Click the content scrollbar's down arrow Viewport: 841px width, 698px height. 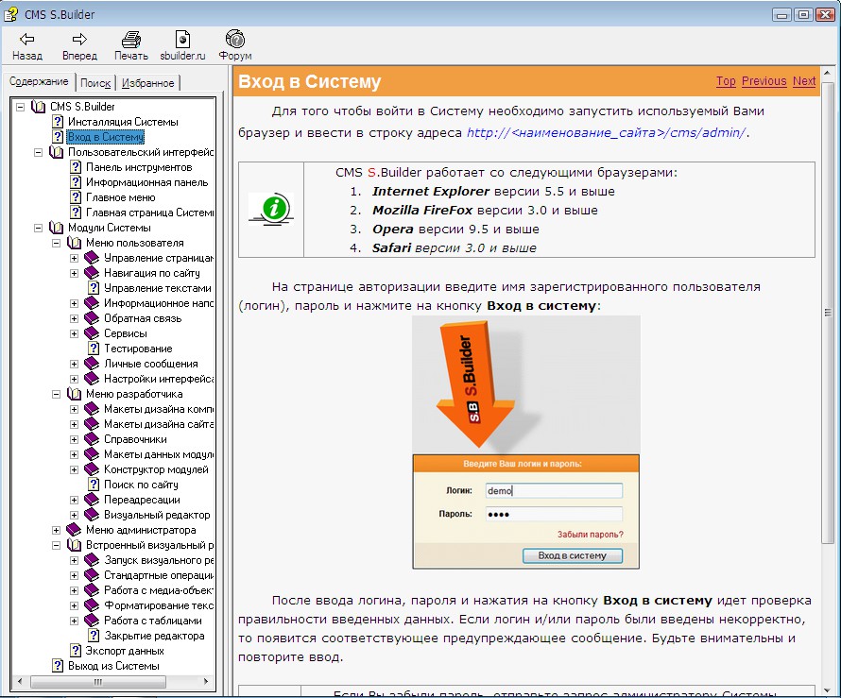point(828,689)
